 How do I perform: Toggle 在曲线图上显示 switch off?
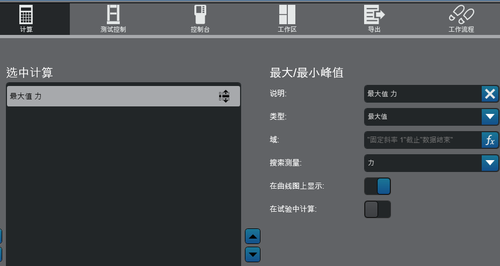coord(378,186)
